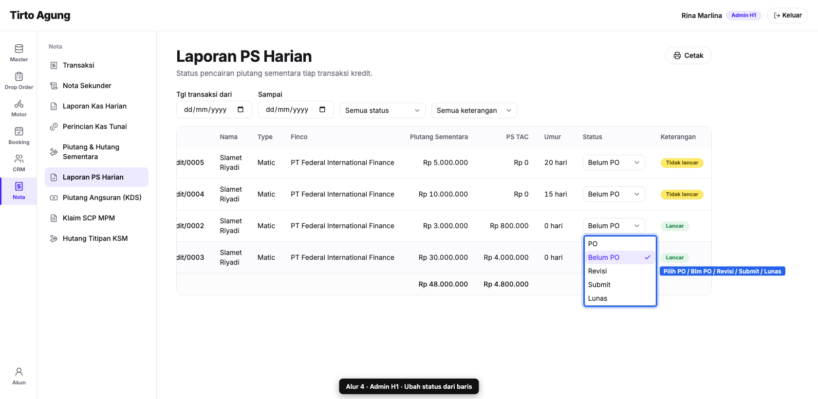The width and height of the screenshot is (818, 399).
Task: Open Hutang Titipan KSM menu link
Action: 96,238
